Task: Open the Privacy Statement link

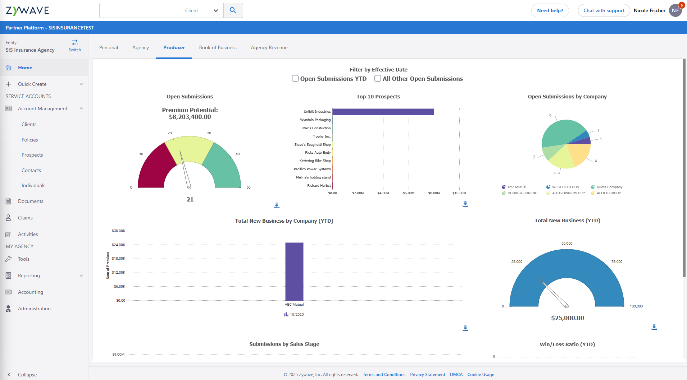Action: point(427,375)
